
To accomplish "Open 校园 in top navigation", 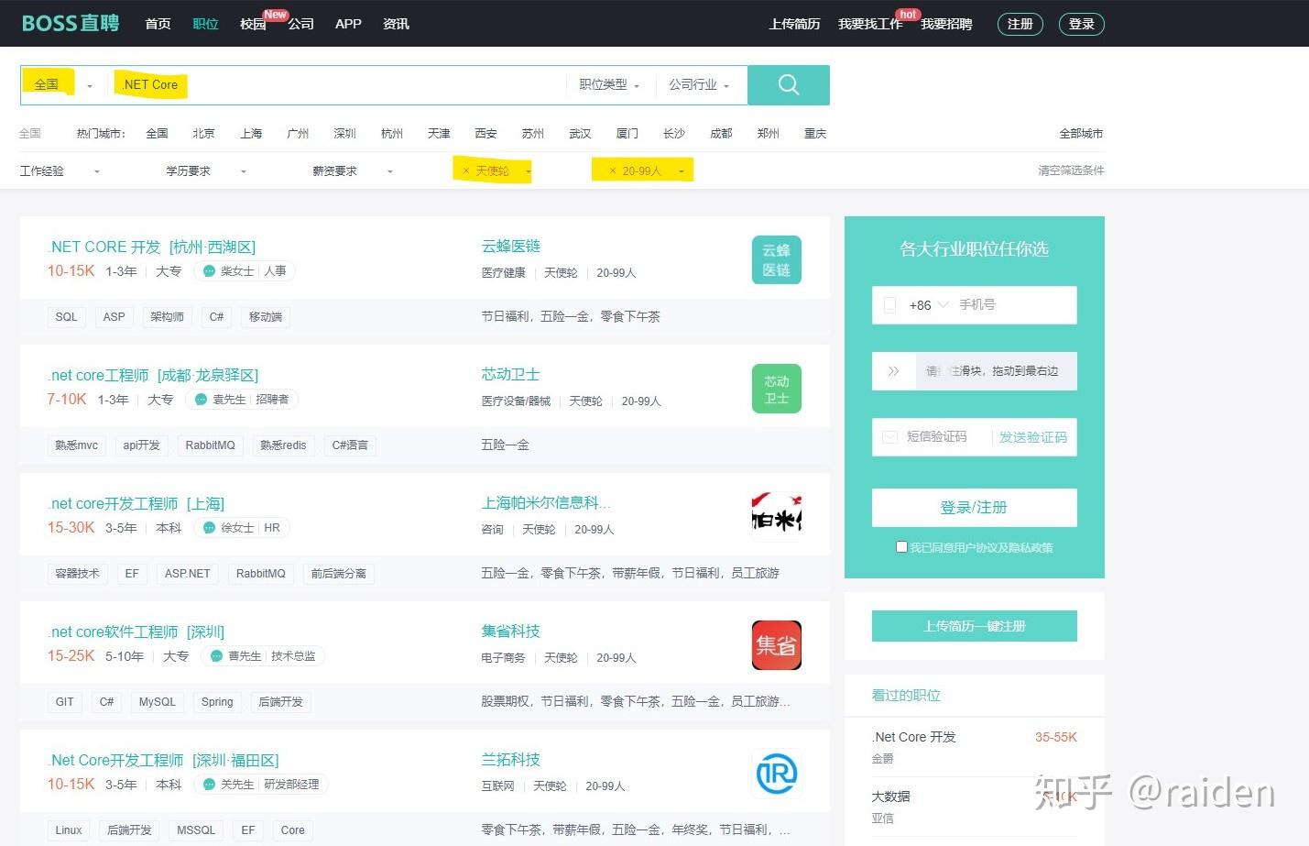I will (253, 24).
